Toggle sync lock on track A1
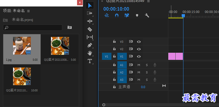219x107 pixels. pos(131,65)
